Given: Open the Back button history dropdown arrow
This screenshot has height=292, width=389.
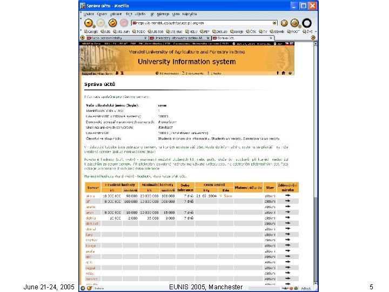Looking at the screenshot, I should pos(94,26).
